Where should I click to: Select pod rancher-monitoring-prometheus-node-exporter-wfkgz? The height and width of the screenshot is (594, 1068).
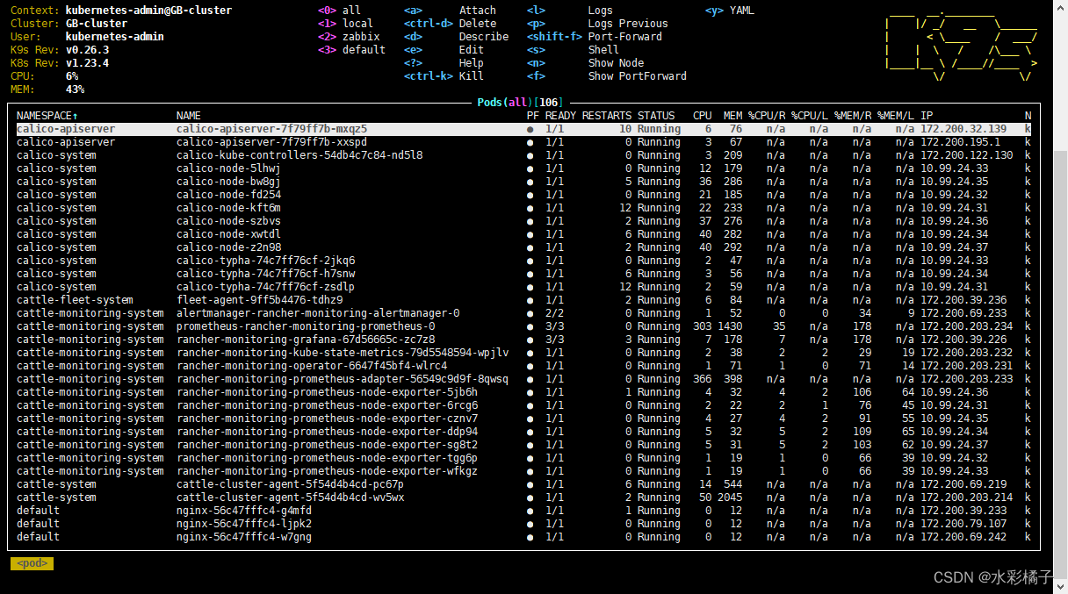click(x=523, y=471)
